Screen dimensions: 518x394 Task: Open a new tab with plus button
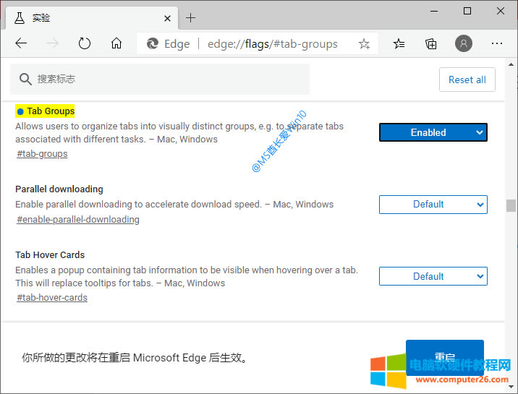190,18
